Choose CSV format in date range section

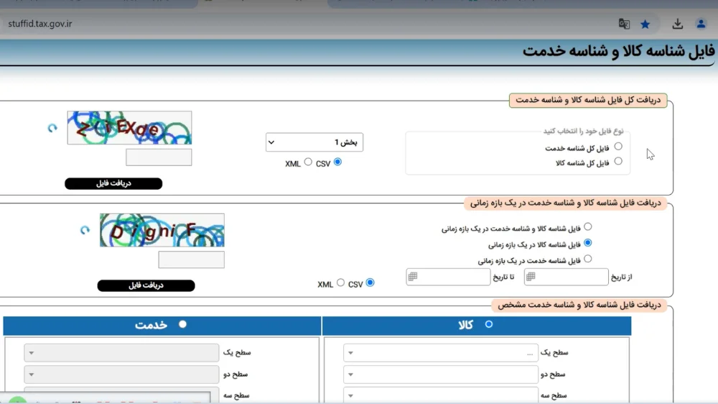[x=370, y=283]
